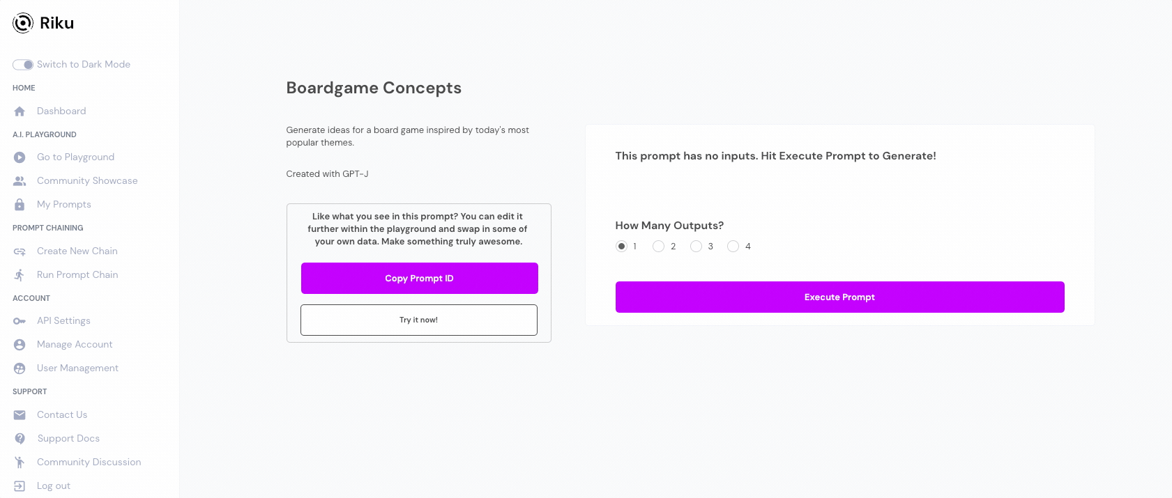Viewport: 1172px width, 498px height.
Task: Open API Settings using the key icon
Action: [20, 320]
